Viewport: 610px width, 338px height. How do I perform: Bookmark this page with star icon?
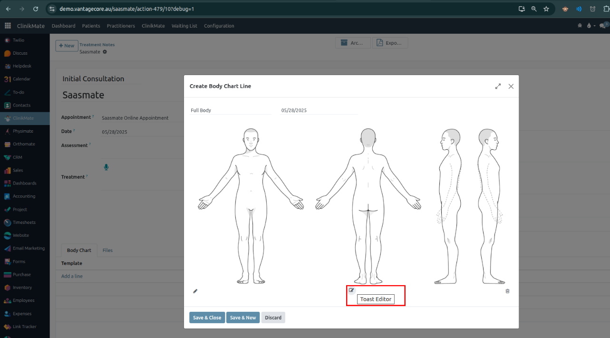(546, 9)
